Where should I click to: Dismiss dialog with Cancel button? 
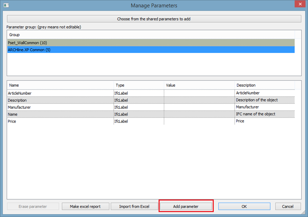(288, 207)
